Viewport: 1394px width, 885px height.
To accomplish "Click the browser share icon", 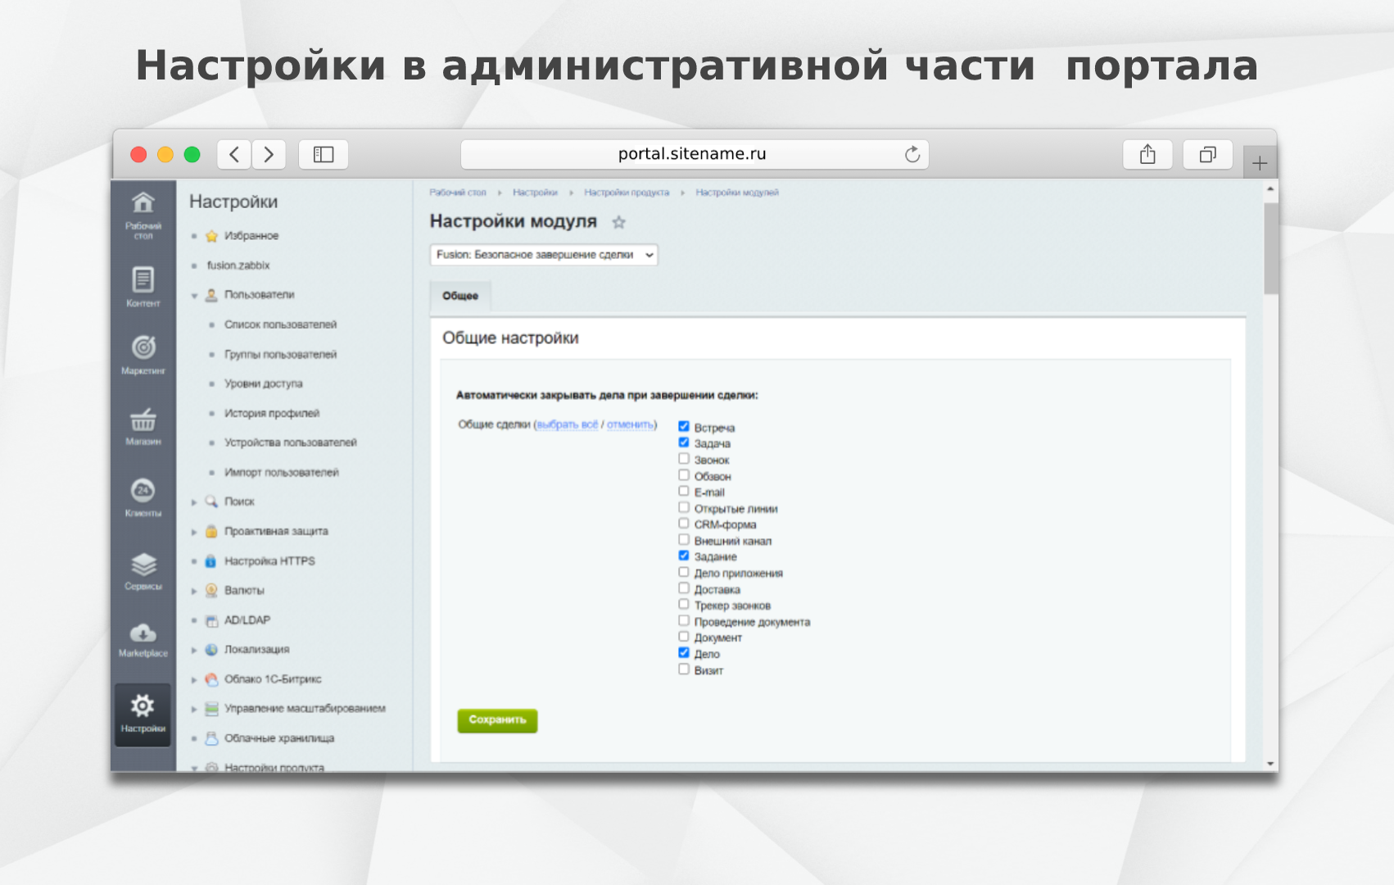I will pos(1147,154).
